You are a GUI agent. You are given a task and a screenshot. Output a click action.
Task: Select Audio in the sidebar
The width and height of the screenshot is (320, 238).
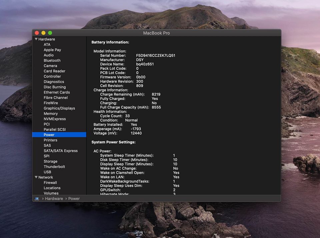(49, 55)
